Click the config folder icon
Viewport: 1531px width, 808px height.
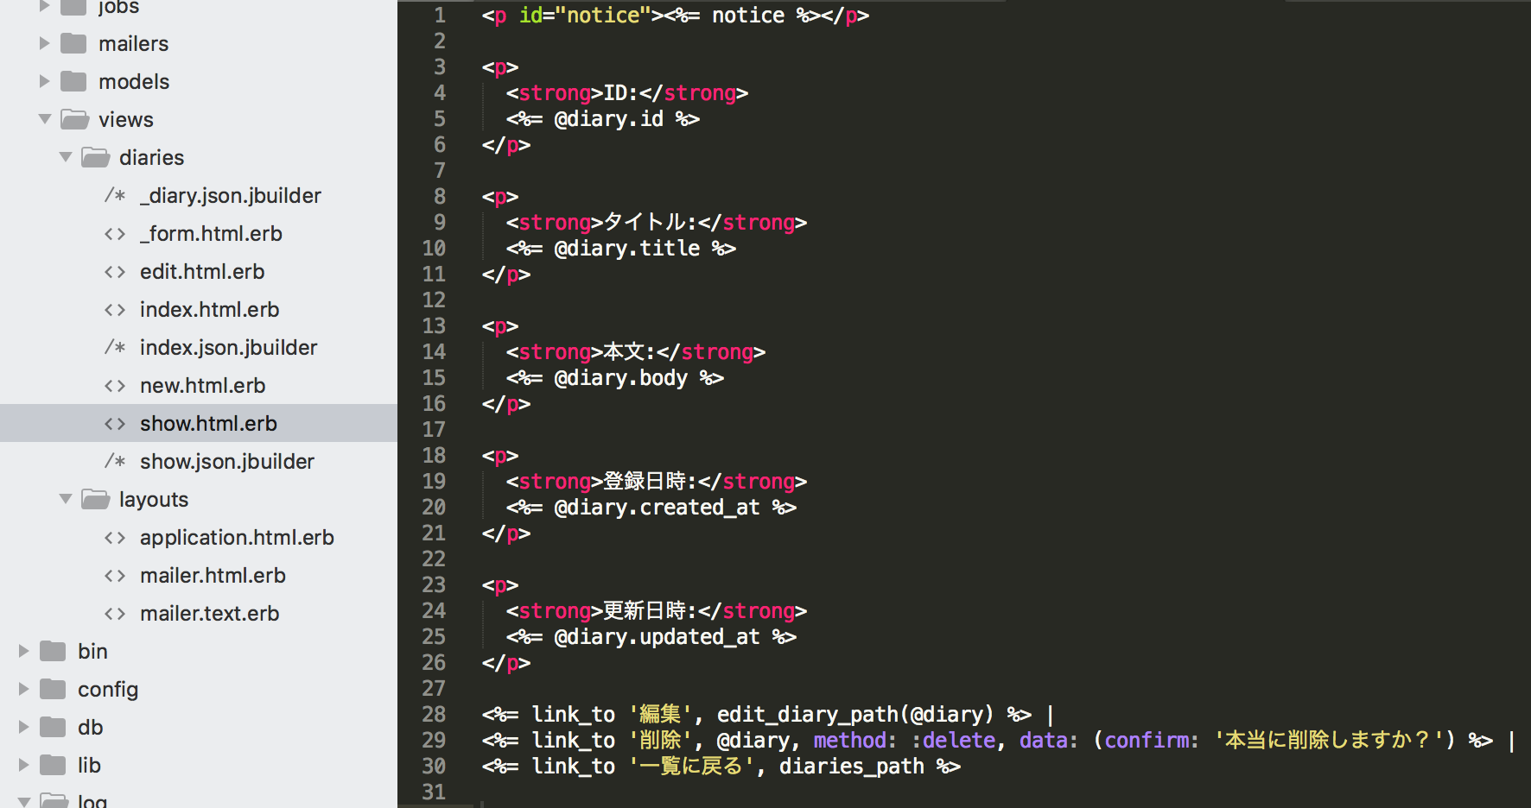[x=53, y=689]
